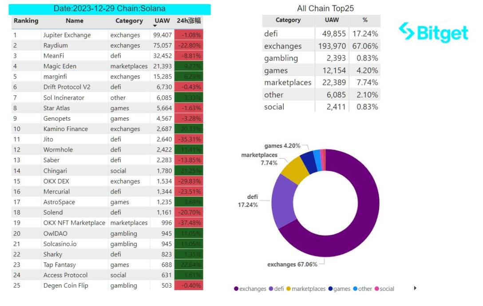483x306 pixels.
Task: Click the games legend dot
Action: point(330,289)
